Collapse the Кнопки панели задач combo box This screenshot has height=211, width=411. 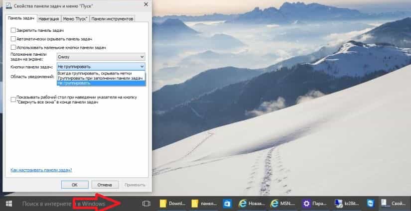(101, 67)
